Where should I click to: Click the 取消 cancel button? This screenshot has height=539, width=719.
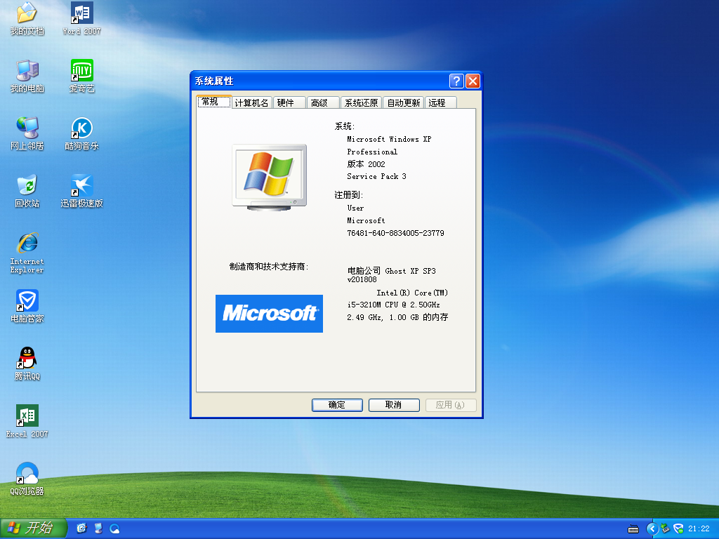click(x=394, y=405)
